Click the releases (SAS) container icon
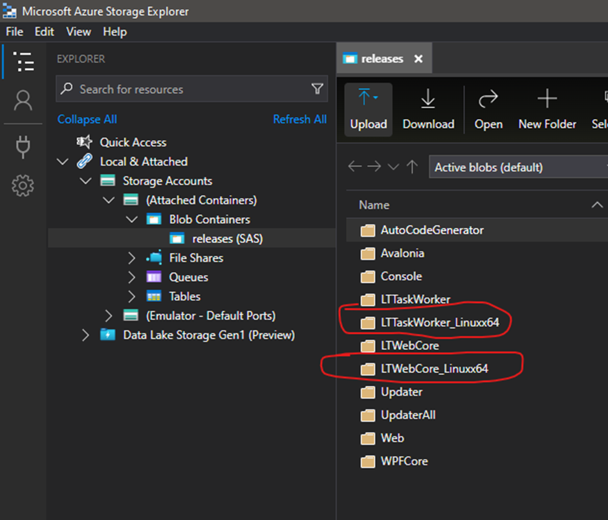 (x=177, y=238)
